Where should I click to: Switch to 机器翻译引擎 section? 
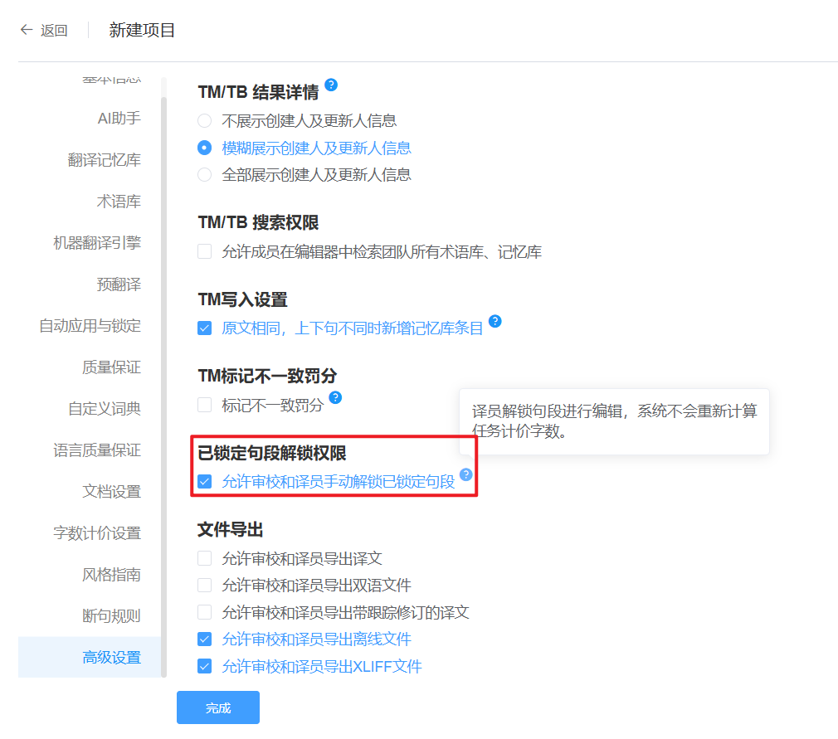coord(97,243)
